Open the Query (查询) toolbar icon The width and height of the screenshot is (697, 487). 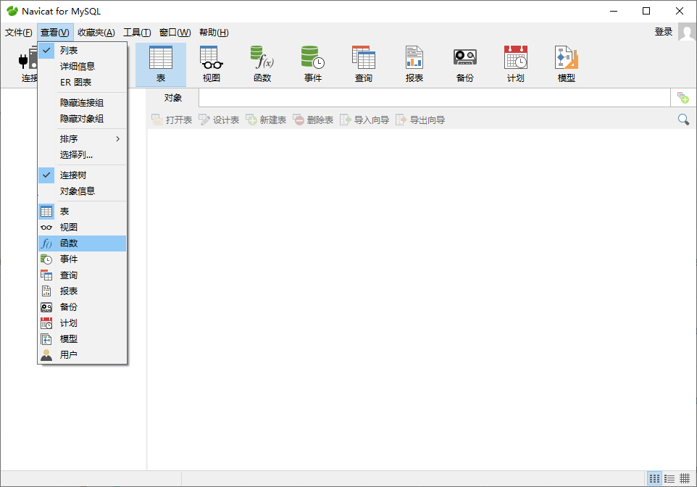(364, 64)
